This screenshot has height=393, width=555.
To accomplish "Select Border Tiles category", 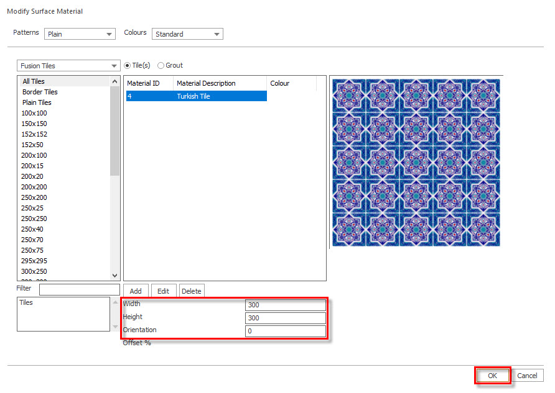I will tap(40, 92).
